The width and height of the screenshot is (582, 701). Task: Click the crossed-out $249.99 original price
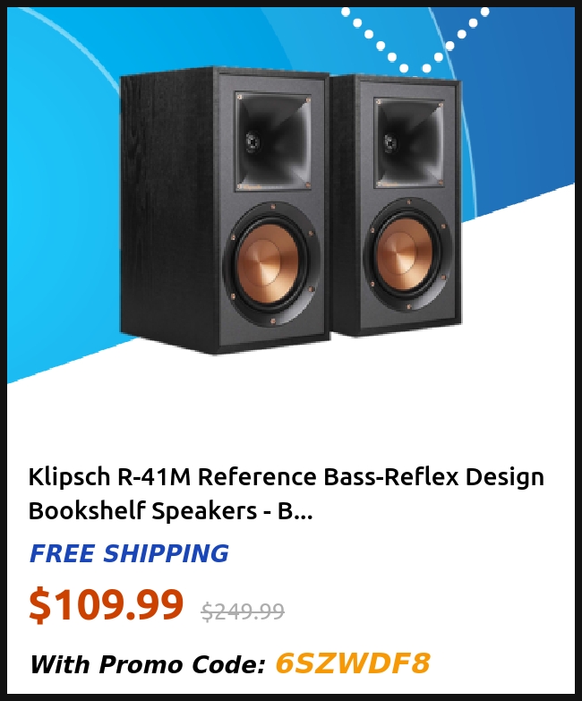coord(243,611)
